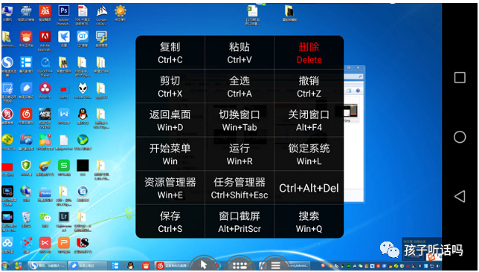Tap the 复制 Ctrl+C shortcut button
This screenshot has height=272, width=479.
pos(170,53)
